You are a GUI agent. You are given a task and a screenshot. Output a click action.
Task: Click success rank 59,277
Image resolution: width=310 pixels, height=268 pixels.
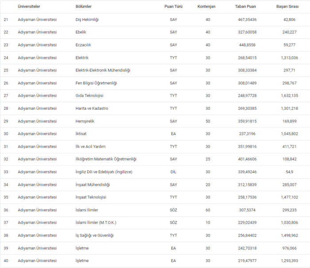(289, 45)
